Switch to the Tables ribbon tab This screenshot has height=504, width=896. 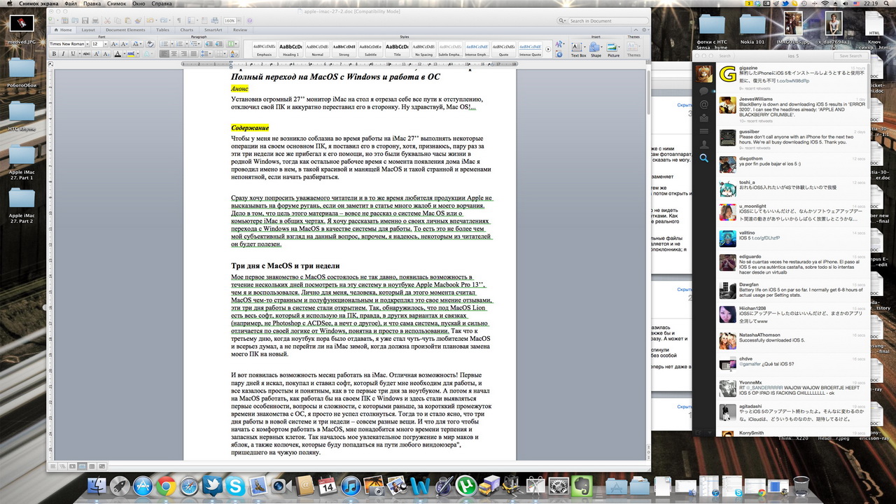click(162, 30)
